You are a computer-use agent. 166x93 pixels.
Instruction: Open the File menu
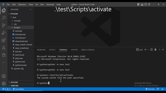8,4
